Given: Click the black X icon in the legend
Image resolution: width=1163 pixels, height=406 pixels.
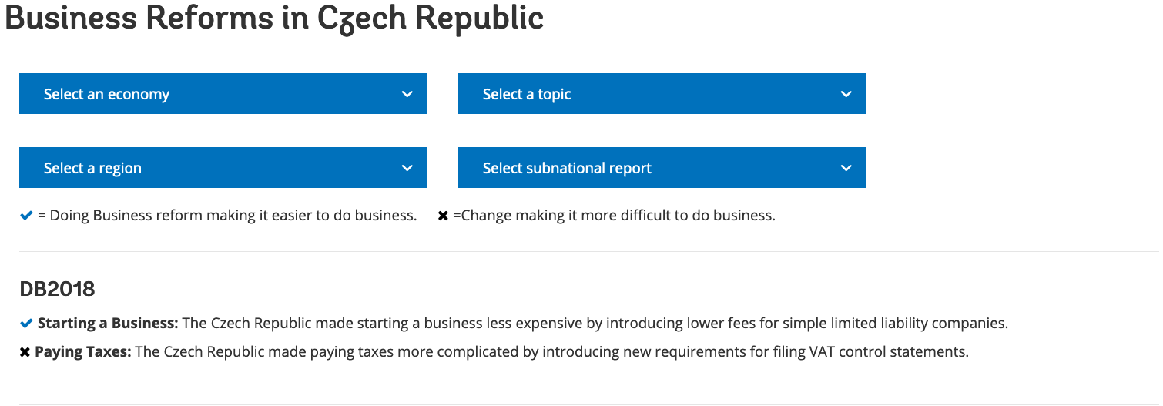Looking at the screenshot, I should click(443, 216).
